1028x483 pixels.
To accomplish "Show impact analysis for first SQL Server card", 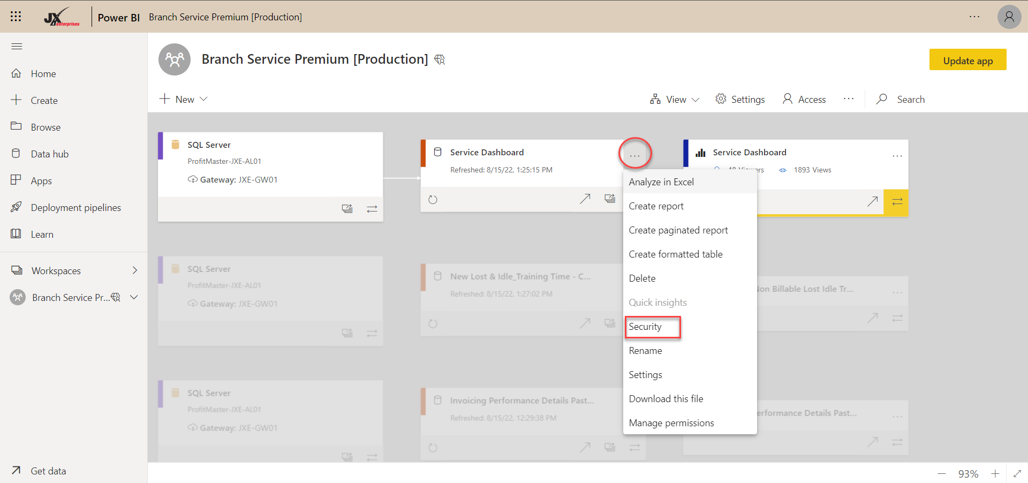I will pyautogui.click(x=347, y=209).
